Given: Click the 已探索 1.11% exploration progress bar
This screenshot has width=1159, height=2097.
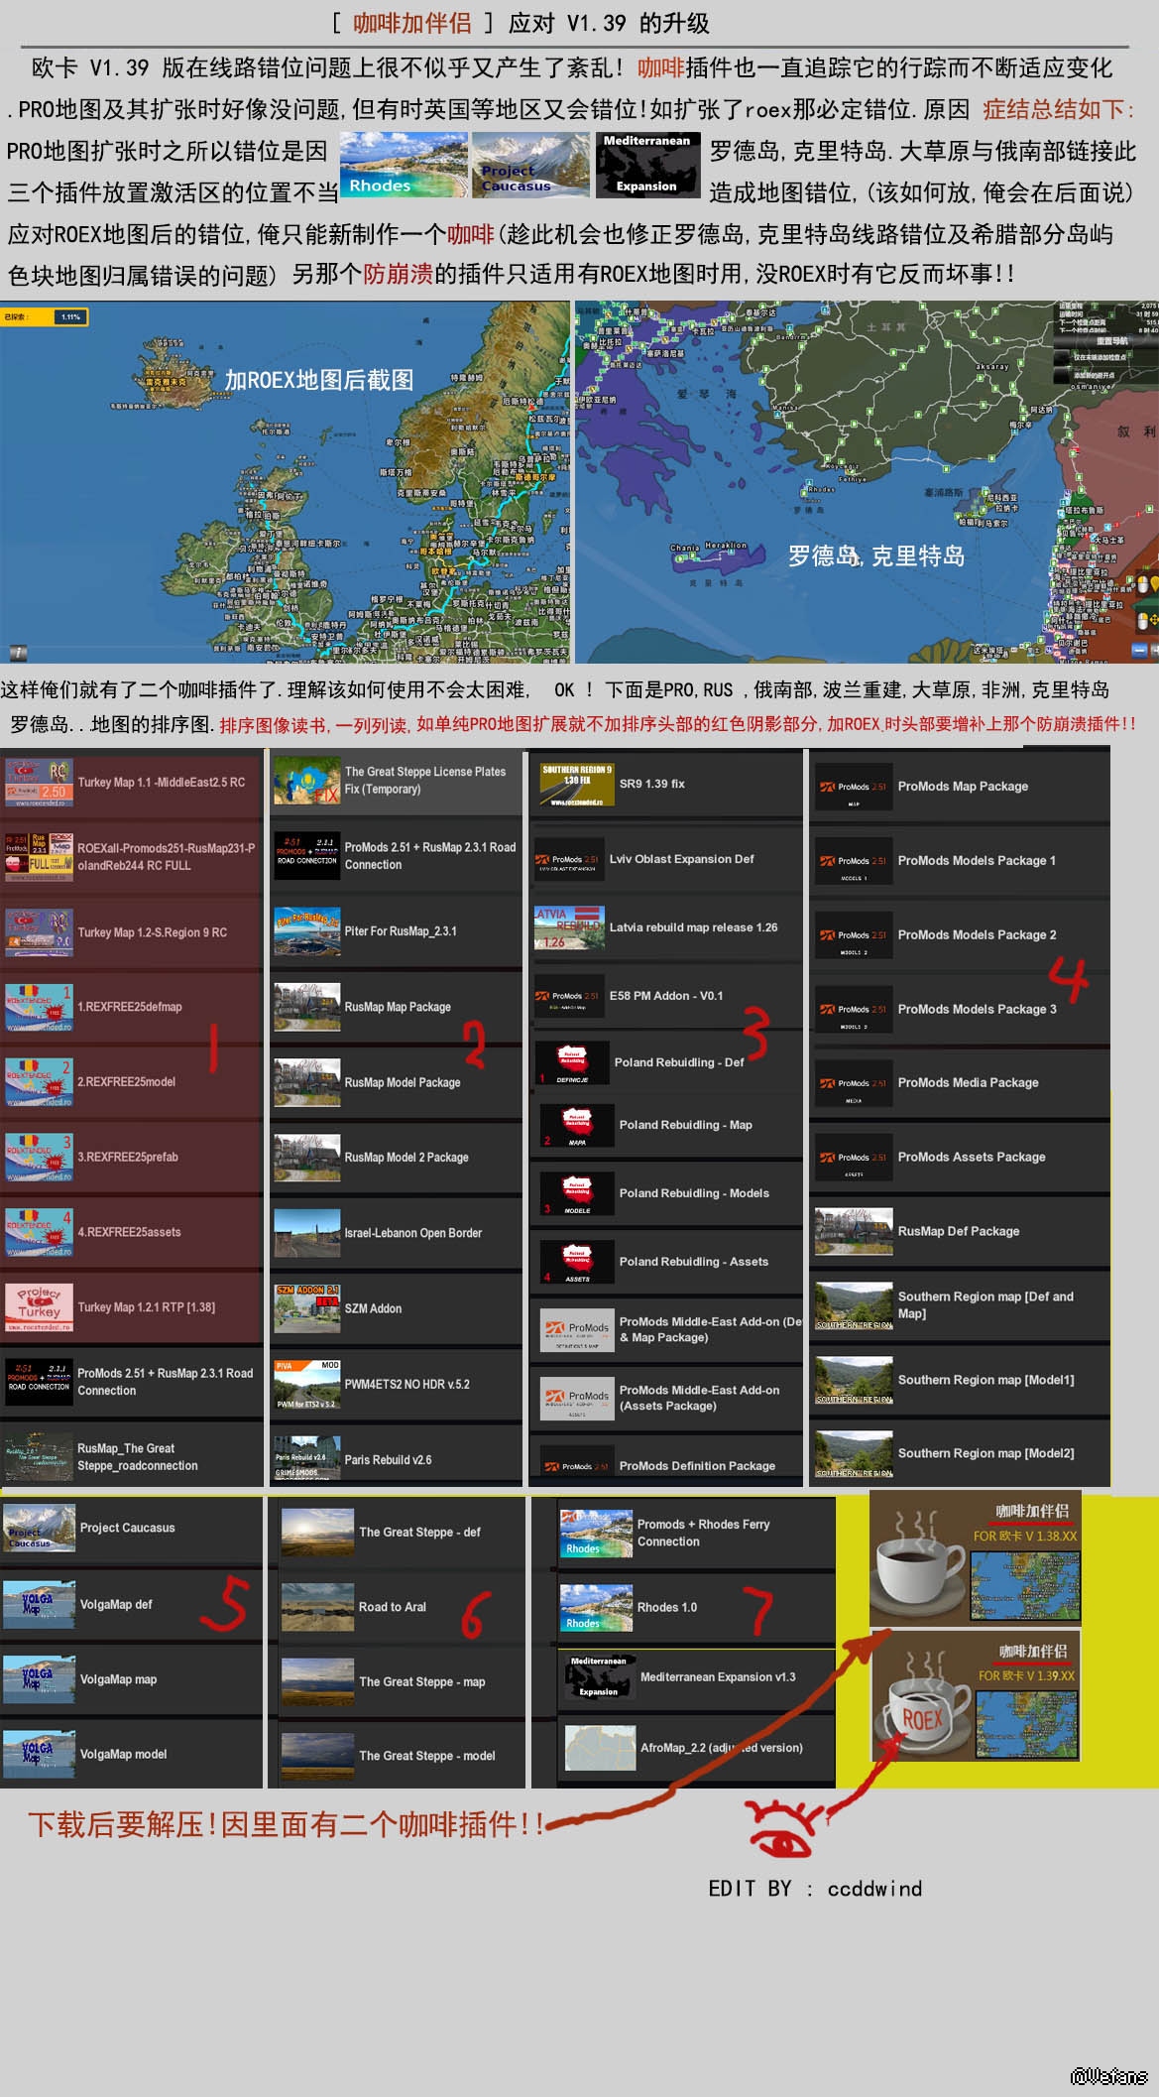Looking at the screenshot, I should coord(46,316).
